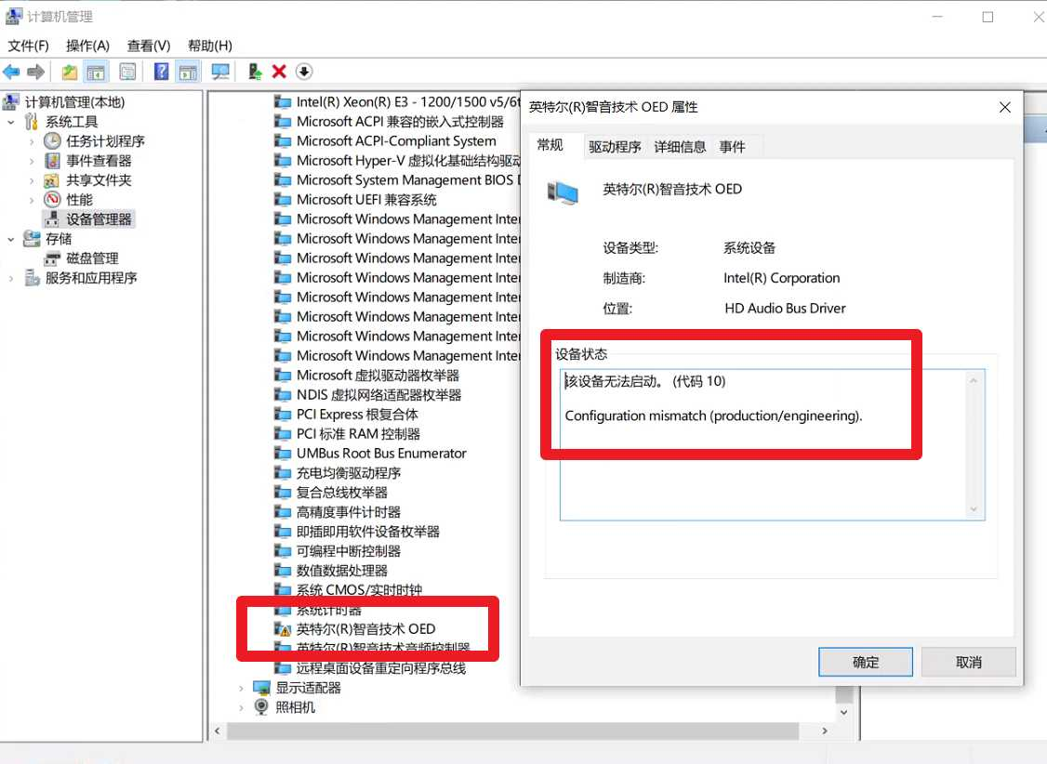Select NDIS 虚拟网络适配器枚举器 device
This screenshot has width=1047, height=764.
[378, 395]
